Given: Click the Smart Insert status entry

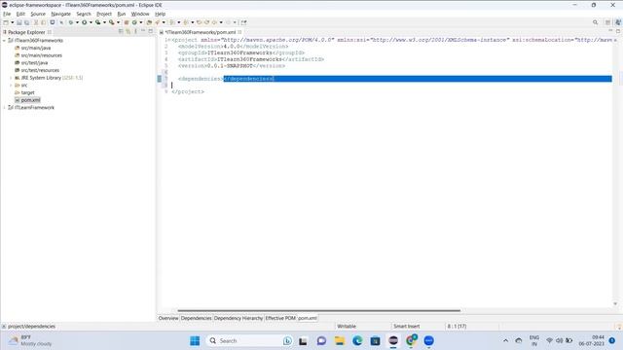Looking at the screenshot, I should point(407,327).
